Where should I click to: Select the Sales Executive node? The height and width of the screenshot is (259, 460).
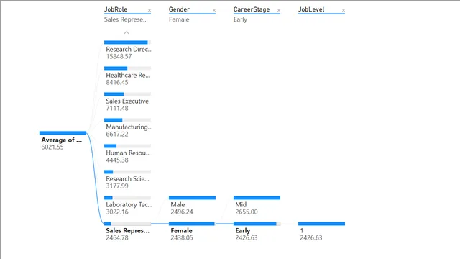128,102
